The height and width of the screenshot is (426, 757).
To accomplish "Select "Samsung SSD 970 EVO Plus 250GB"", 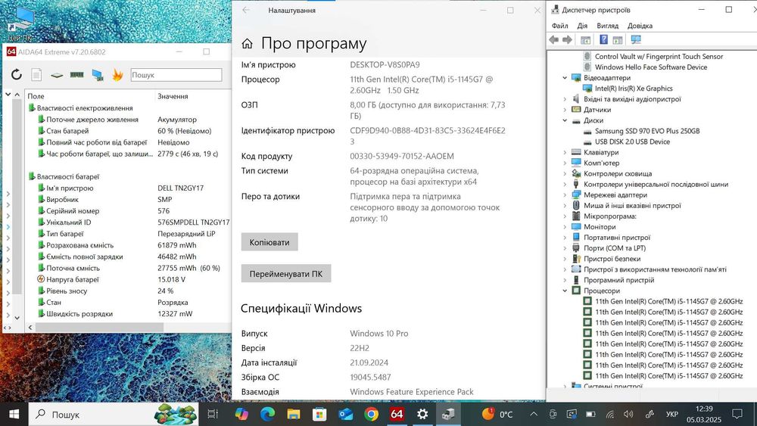I will point(647,131).
